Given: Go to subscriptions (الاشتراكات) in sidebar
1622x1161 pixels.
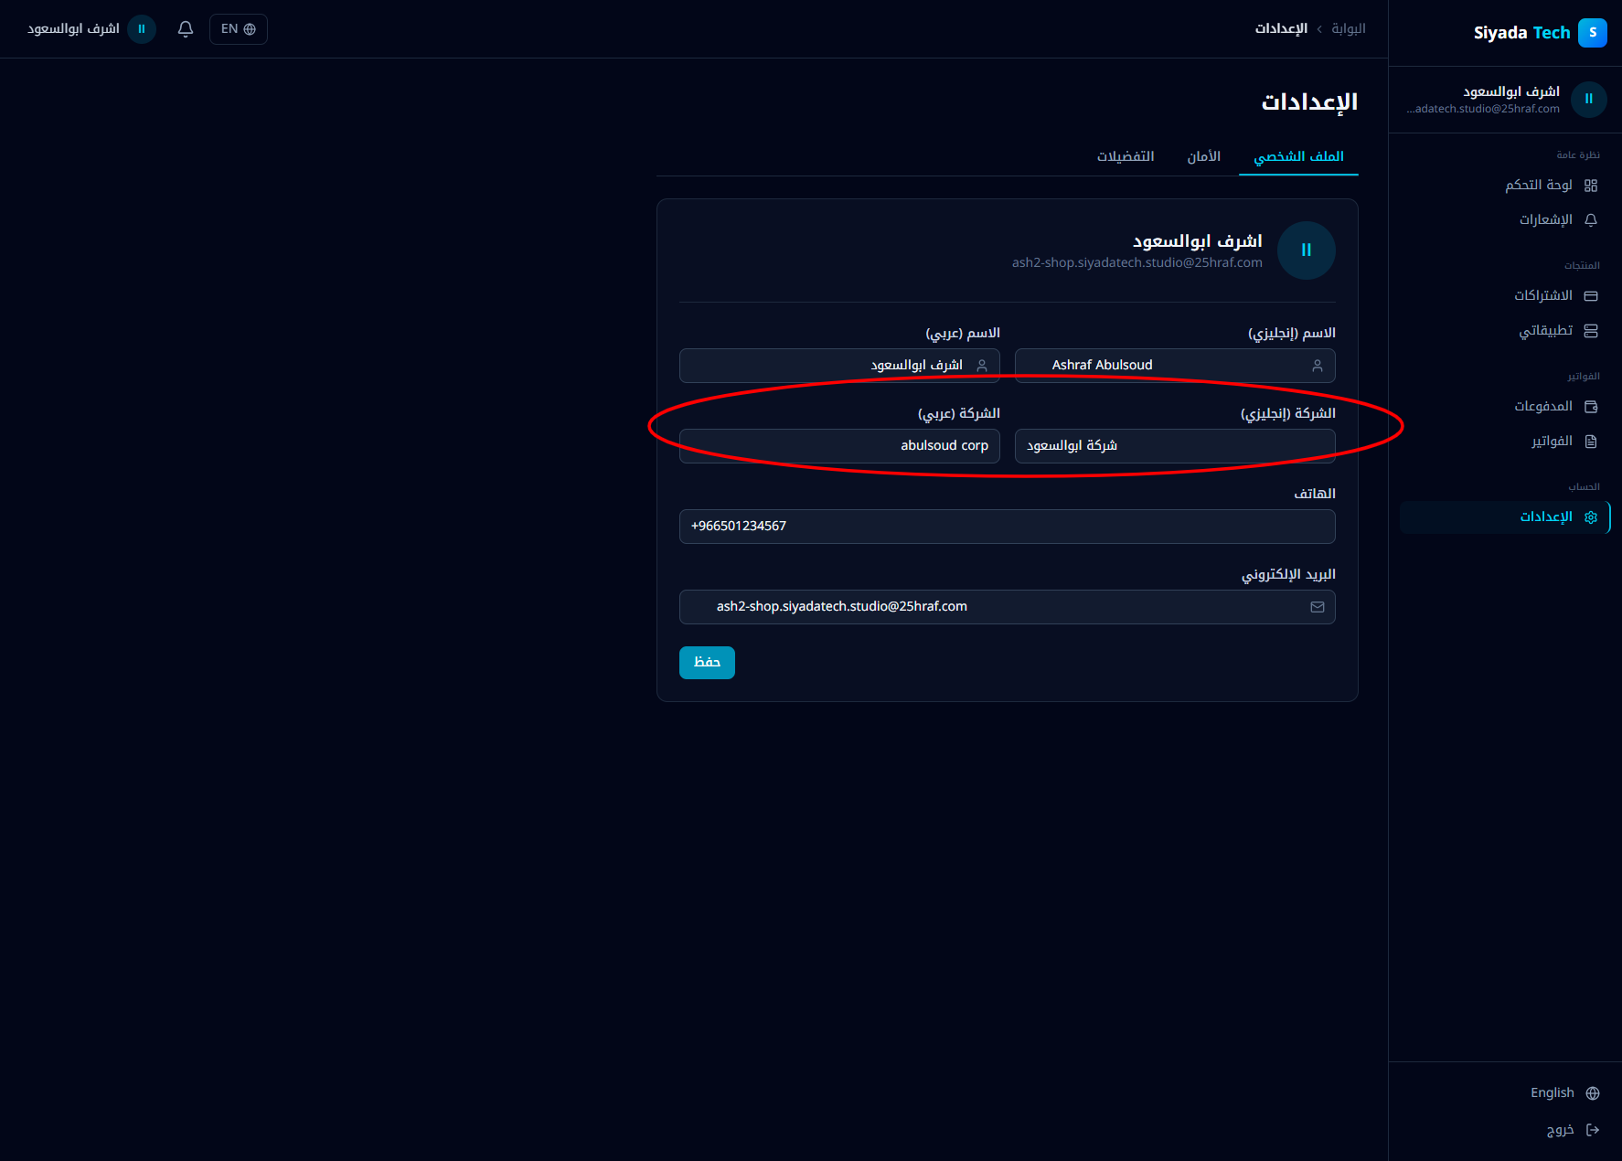Looking at the screenshot, I should (x=1543, y=296).
